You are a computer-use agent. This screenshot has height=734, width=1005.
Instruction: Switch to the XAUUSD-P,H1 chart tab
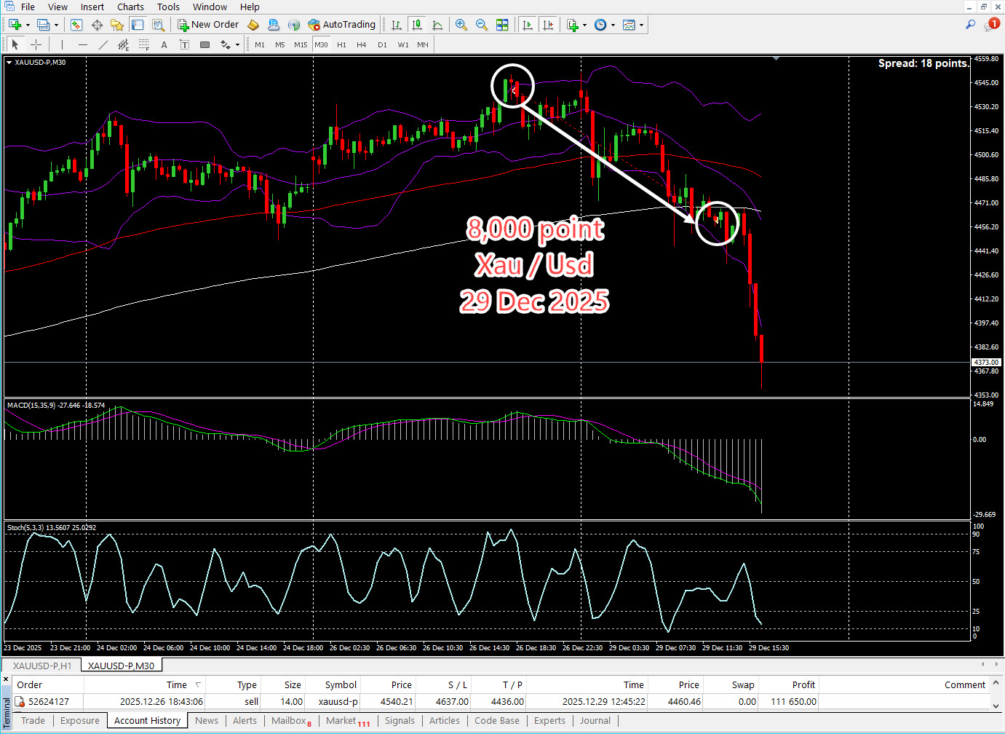42,666
